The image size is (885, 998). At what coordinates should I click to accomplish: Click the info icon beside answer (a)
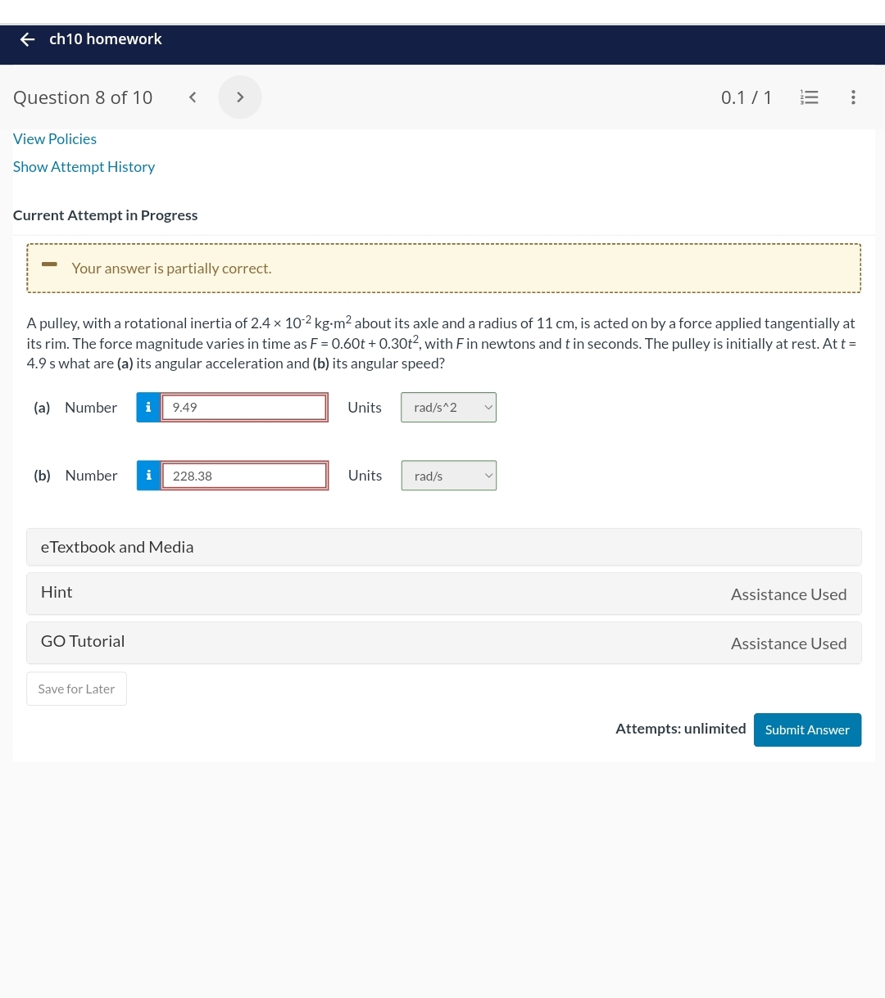148,407
